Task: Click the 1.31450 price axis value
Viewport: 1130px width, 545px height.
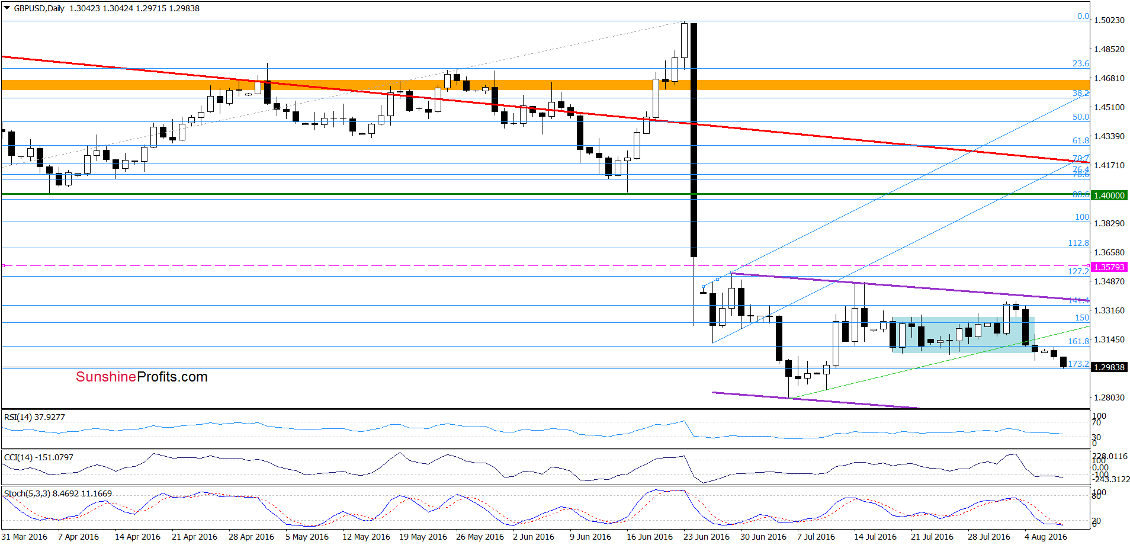Action: pyautogui.click(x=1109, y=339)
